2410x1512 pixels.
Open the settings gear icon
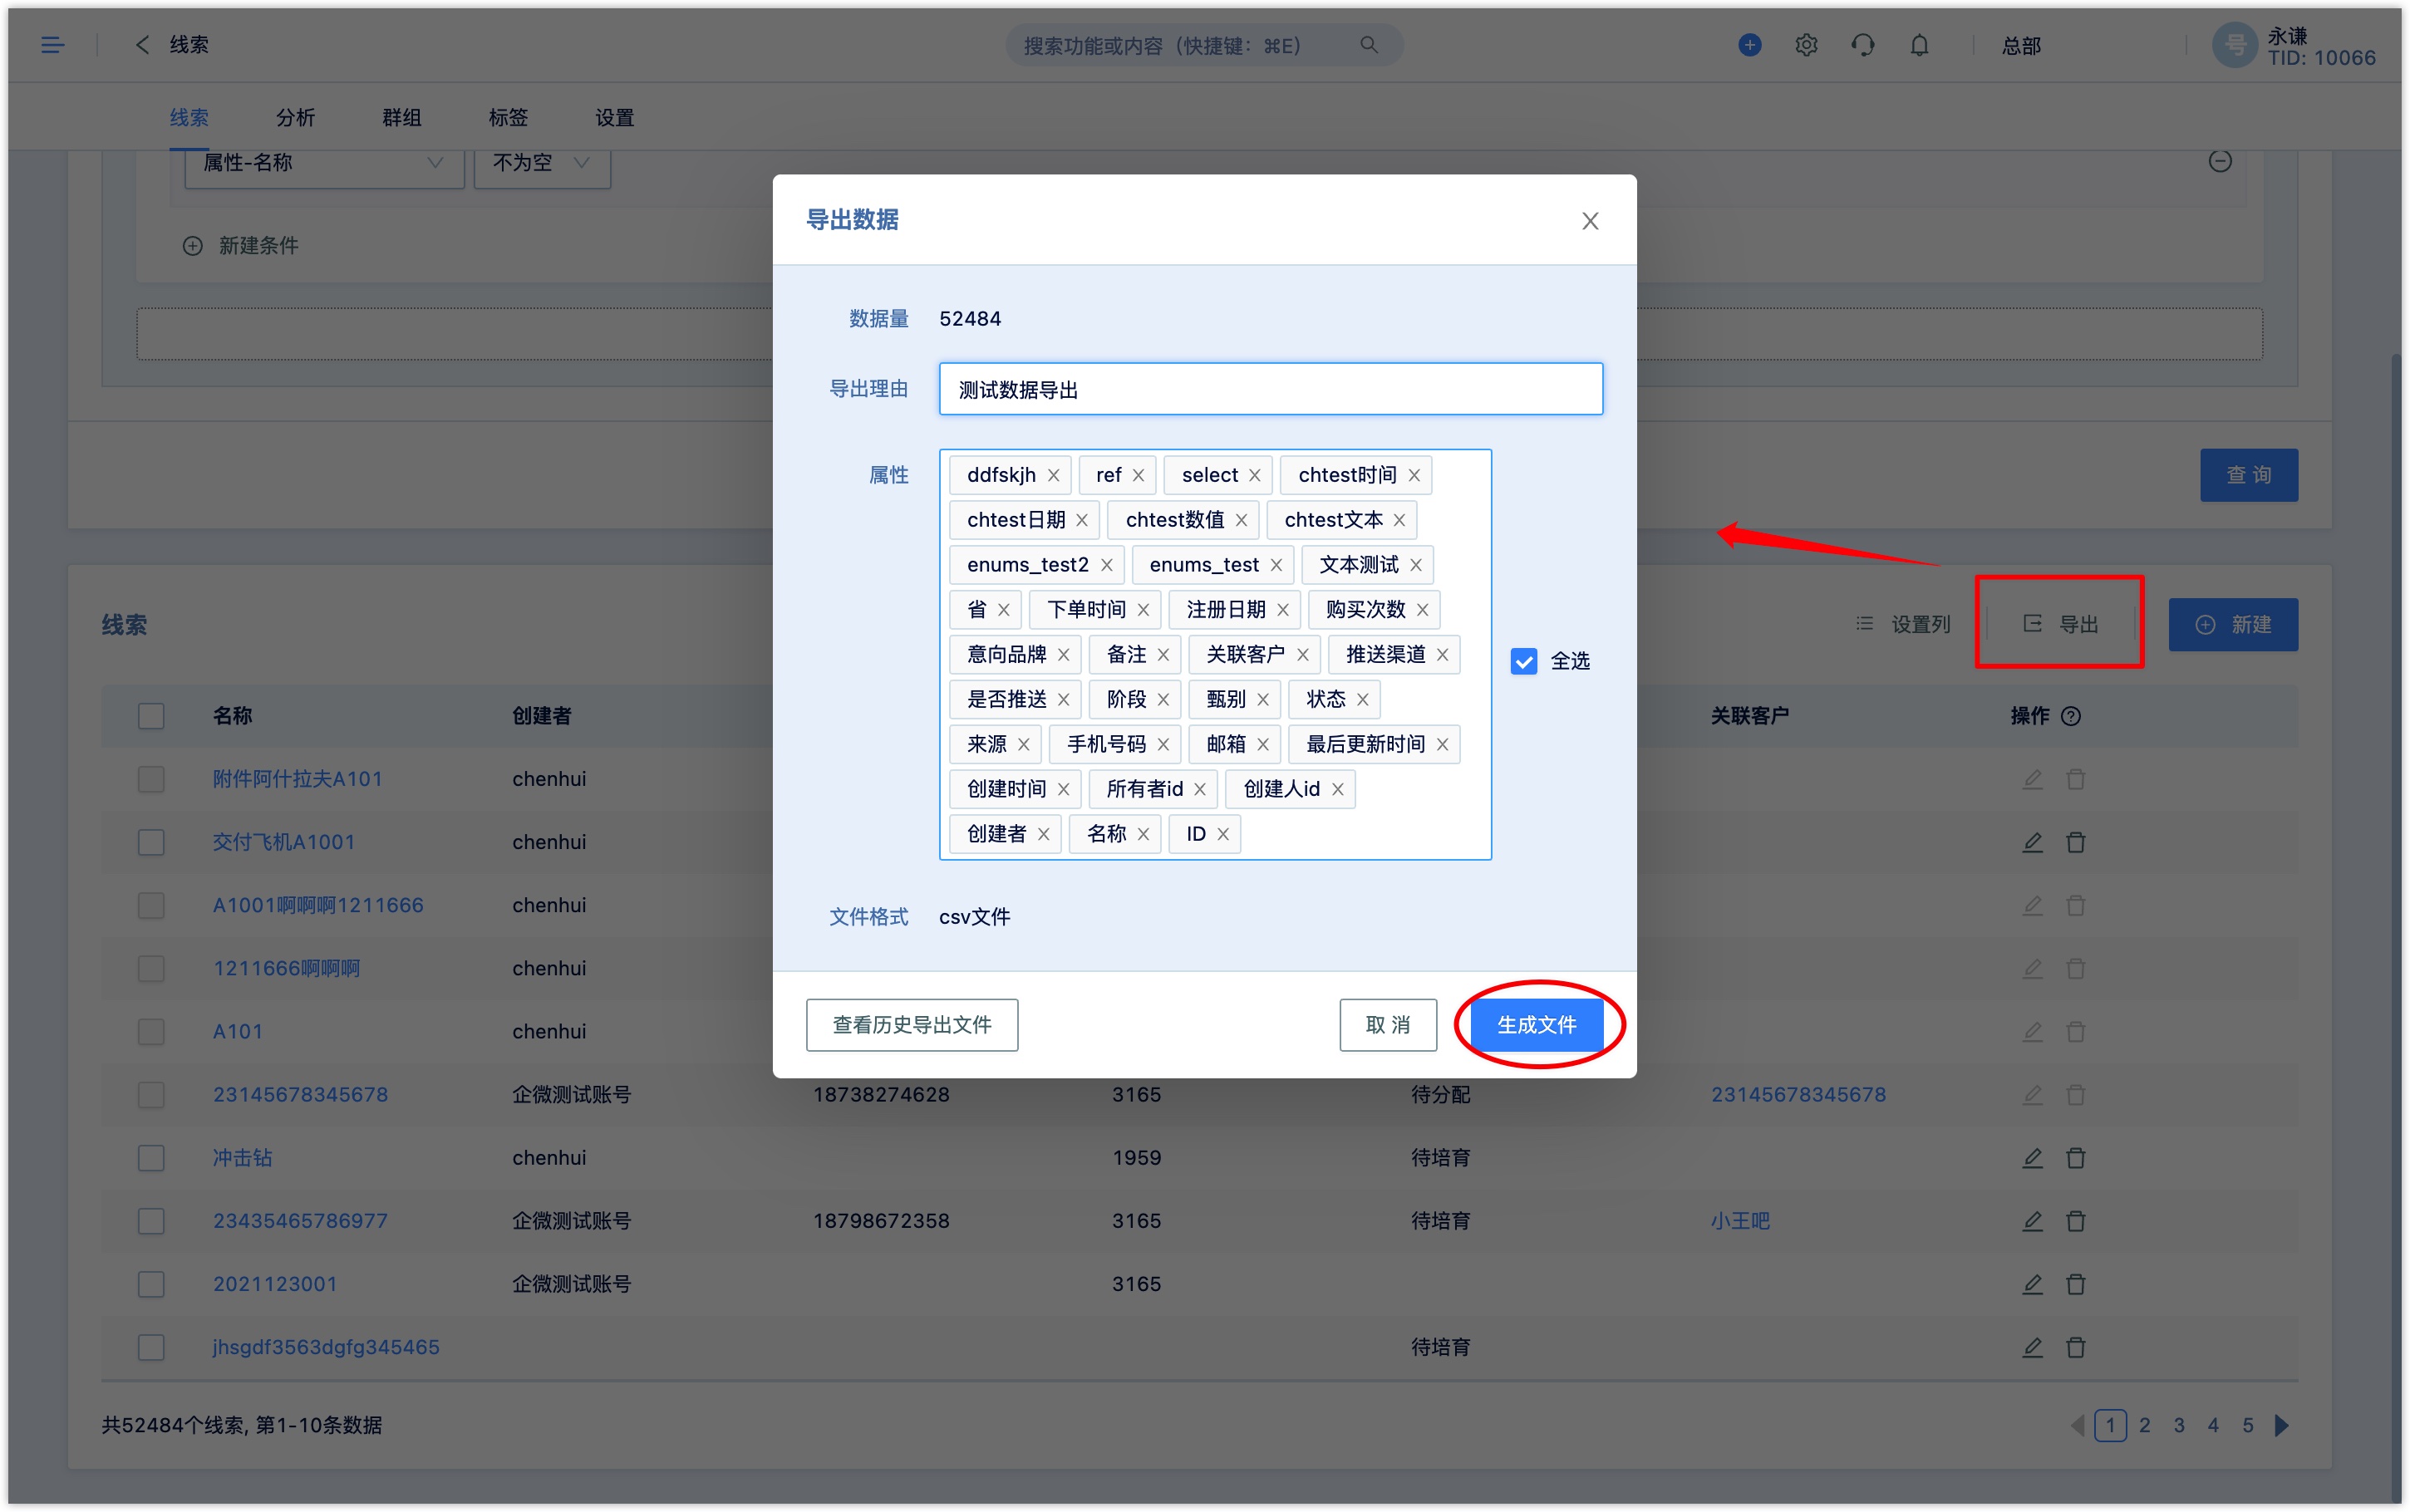pos(1806,45)
